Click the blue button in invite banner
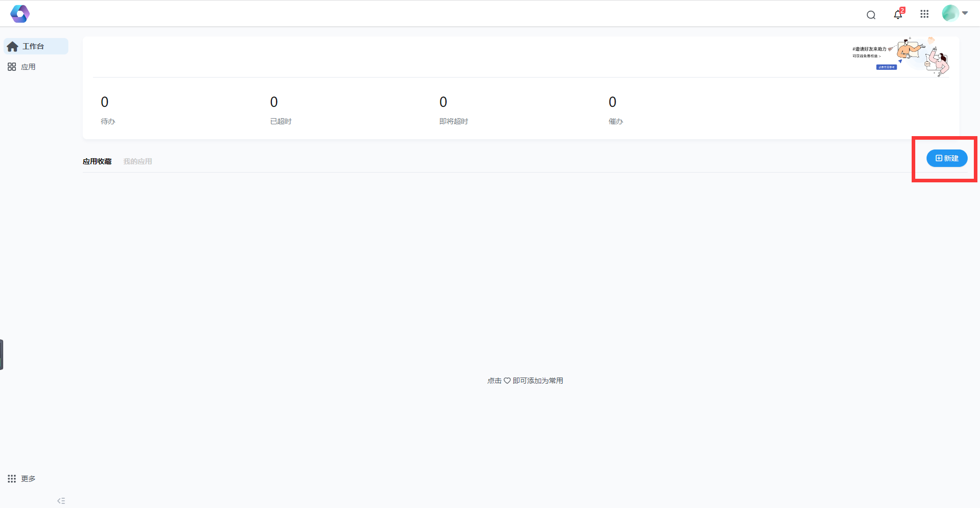 [x=886, y=67]
